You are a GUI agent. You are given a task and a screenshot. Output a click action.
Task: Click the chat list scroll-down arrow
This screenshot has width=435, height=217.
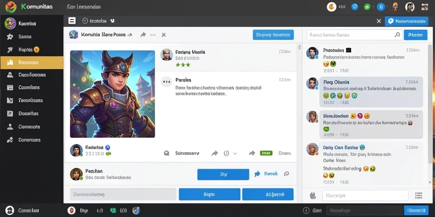pyautogui.click(x=430, y=182)
